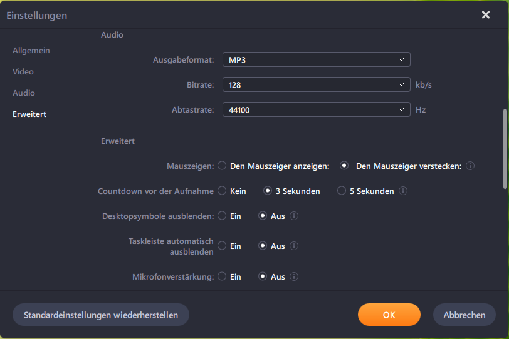Click info icon for Desktopsymbole ausblenden
509x339 pixels.
tap(294, 216)
